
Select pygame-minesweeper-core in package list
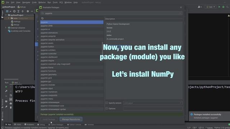click(72, 106)
